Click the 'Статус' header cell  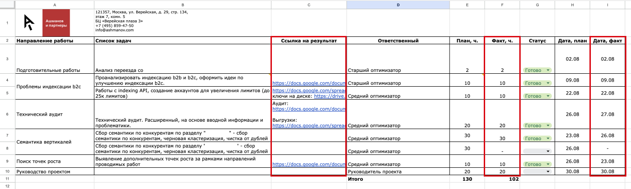click(538, 41)
